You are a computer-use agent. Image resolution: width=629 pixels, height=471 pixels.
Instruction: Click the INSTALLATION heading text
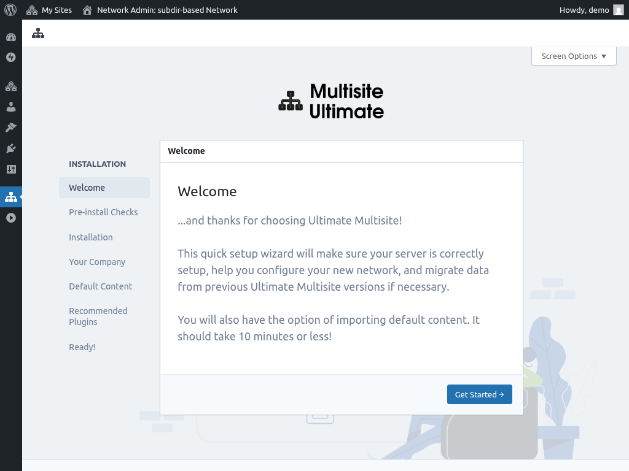point(98,164)
